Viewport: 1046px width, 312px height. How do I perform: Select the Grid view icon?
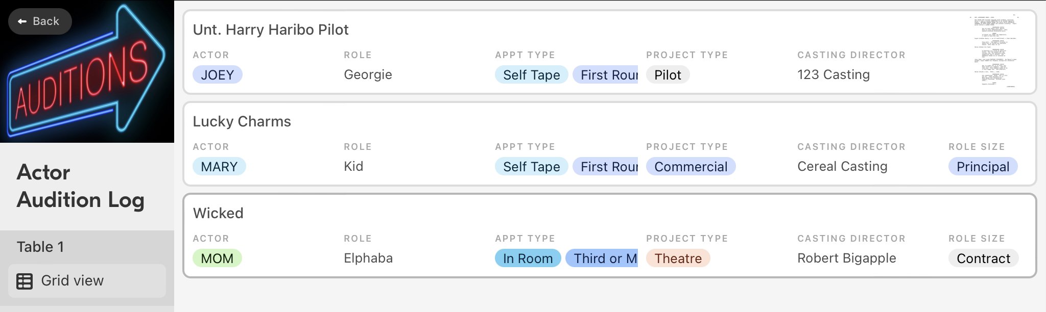pyautogui.click(x=25, y=281)
